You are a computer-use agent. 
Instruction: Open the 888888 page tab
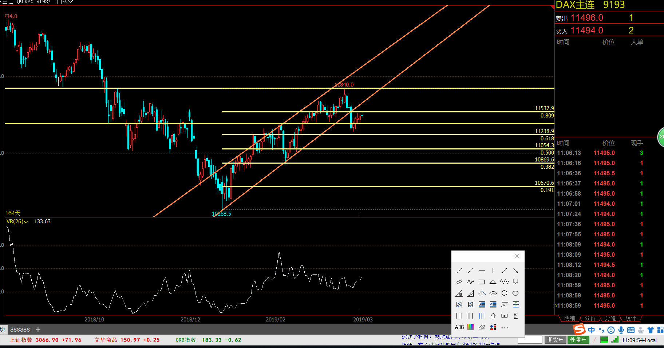(20, 329)
